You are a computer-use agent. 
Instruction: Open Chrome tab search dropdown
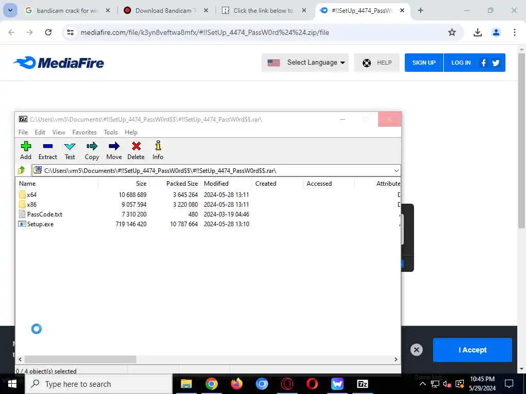(10, 10)
